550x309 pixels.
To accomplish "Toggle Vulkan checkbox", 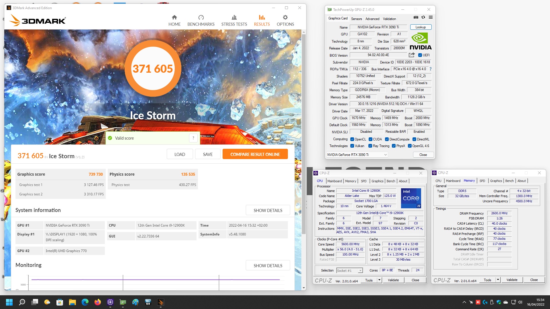I will point(352,146).
